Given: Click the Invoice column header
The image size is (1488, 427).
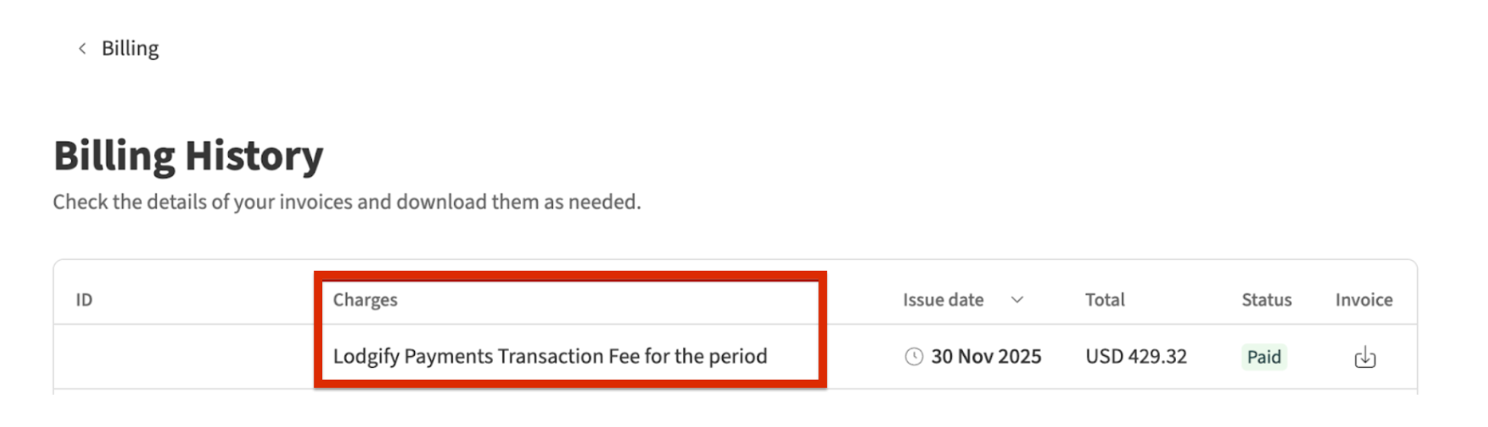Looking at the screenshot, I should pos(1364,300).
